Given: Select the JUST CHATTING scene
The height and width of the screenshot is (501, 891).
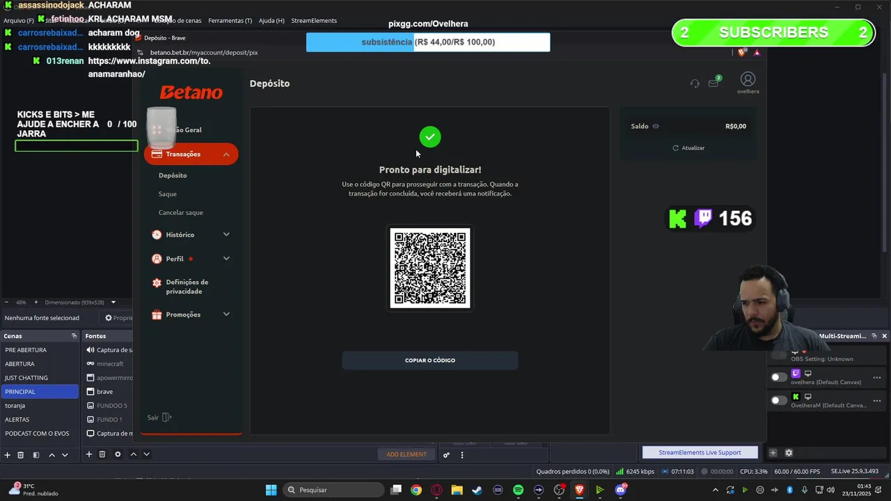Looking at the screenshot, I should click(40, 378).
